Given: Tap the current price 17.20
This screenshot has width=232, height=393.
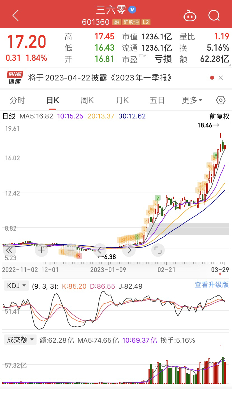Looking at the screenshot, I should point(26,42).
